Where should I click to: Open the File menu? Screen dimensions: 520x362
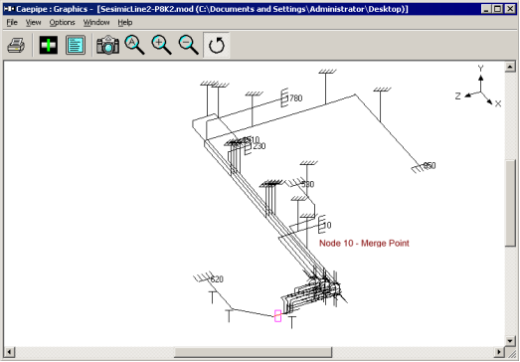12,23
